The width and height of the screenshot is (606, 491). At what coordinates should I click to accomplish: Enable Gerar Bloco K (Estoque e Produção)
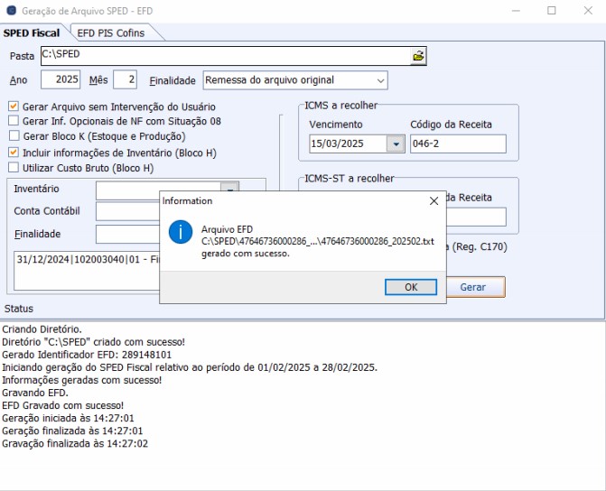pos(14,136)
